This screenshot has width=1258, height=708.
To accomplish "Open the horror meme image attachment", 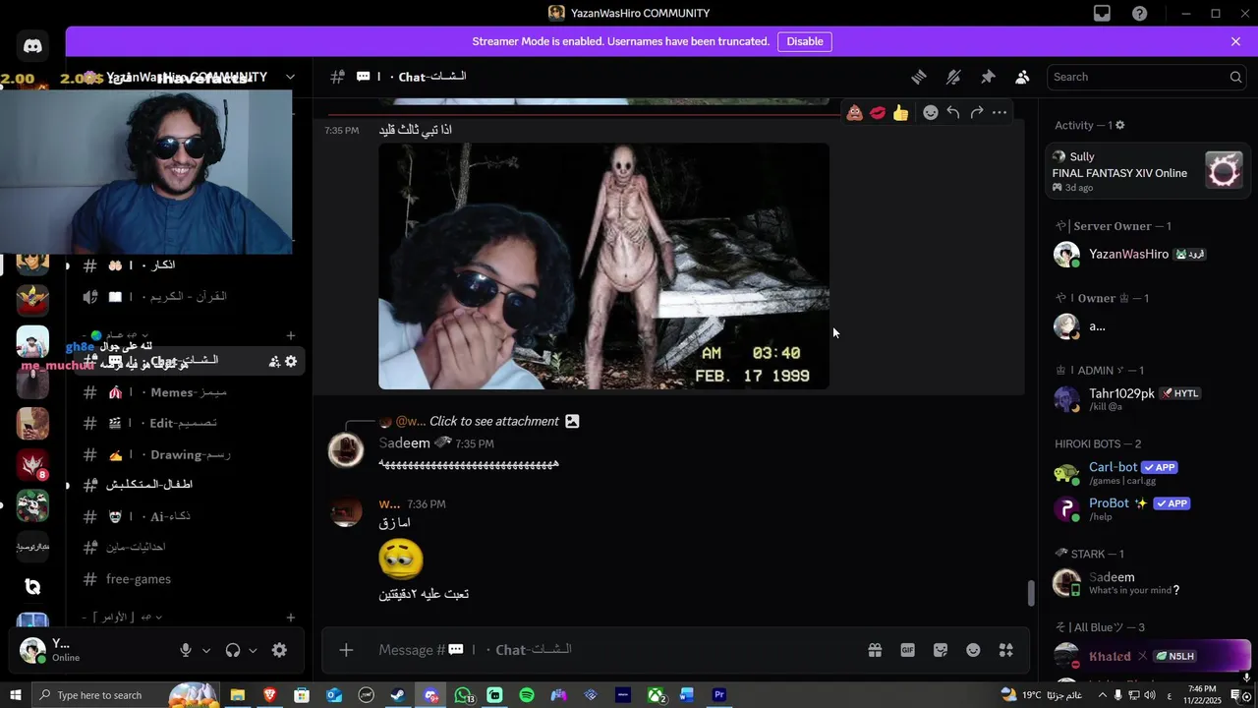I will [604, 266].
